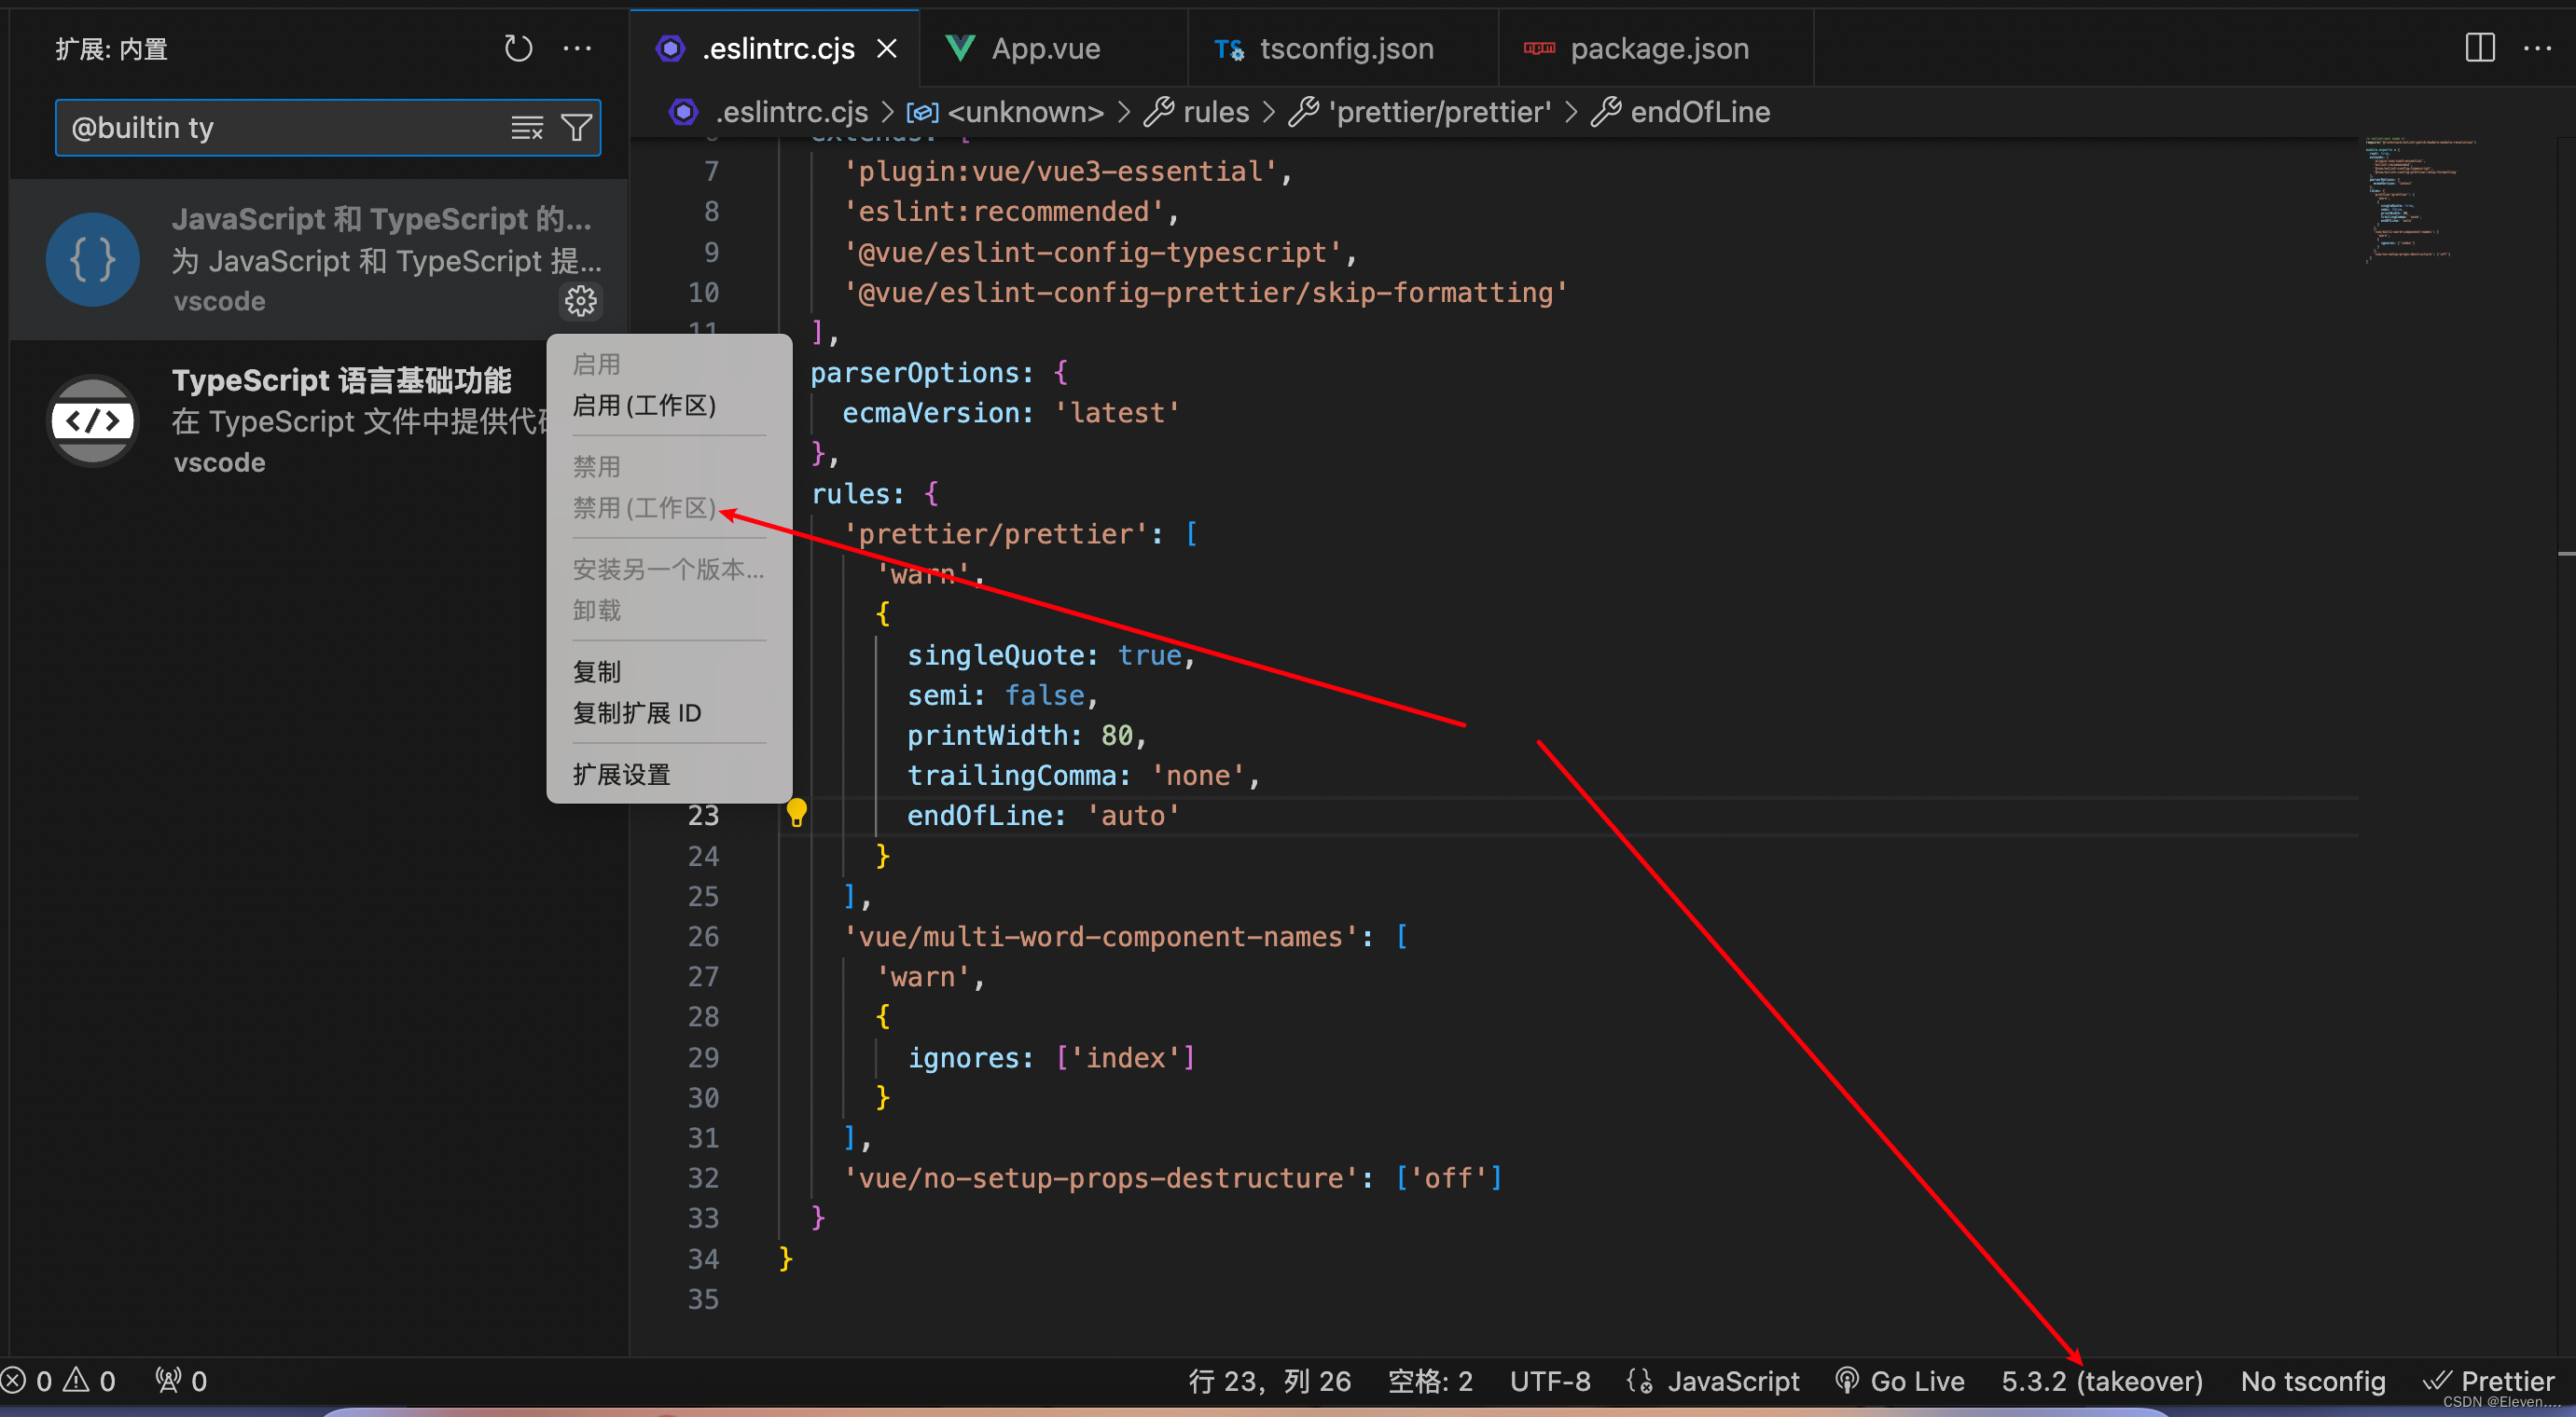
Task: Open the endOfLine breadcrumb
Action: pos(1681,112)
